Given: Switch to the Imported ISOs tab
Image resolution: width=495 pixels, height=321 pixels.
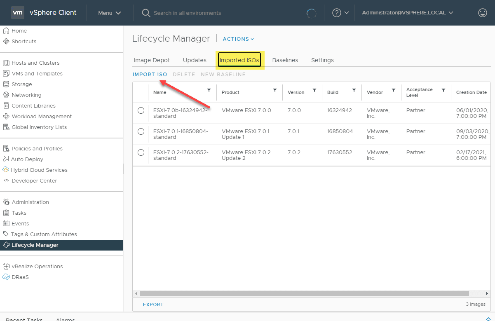Looking at the screenshot, I should point(239,60).
